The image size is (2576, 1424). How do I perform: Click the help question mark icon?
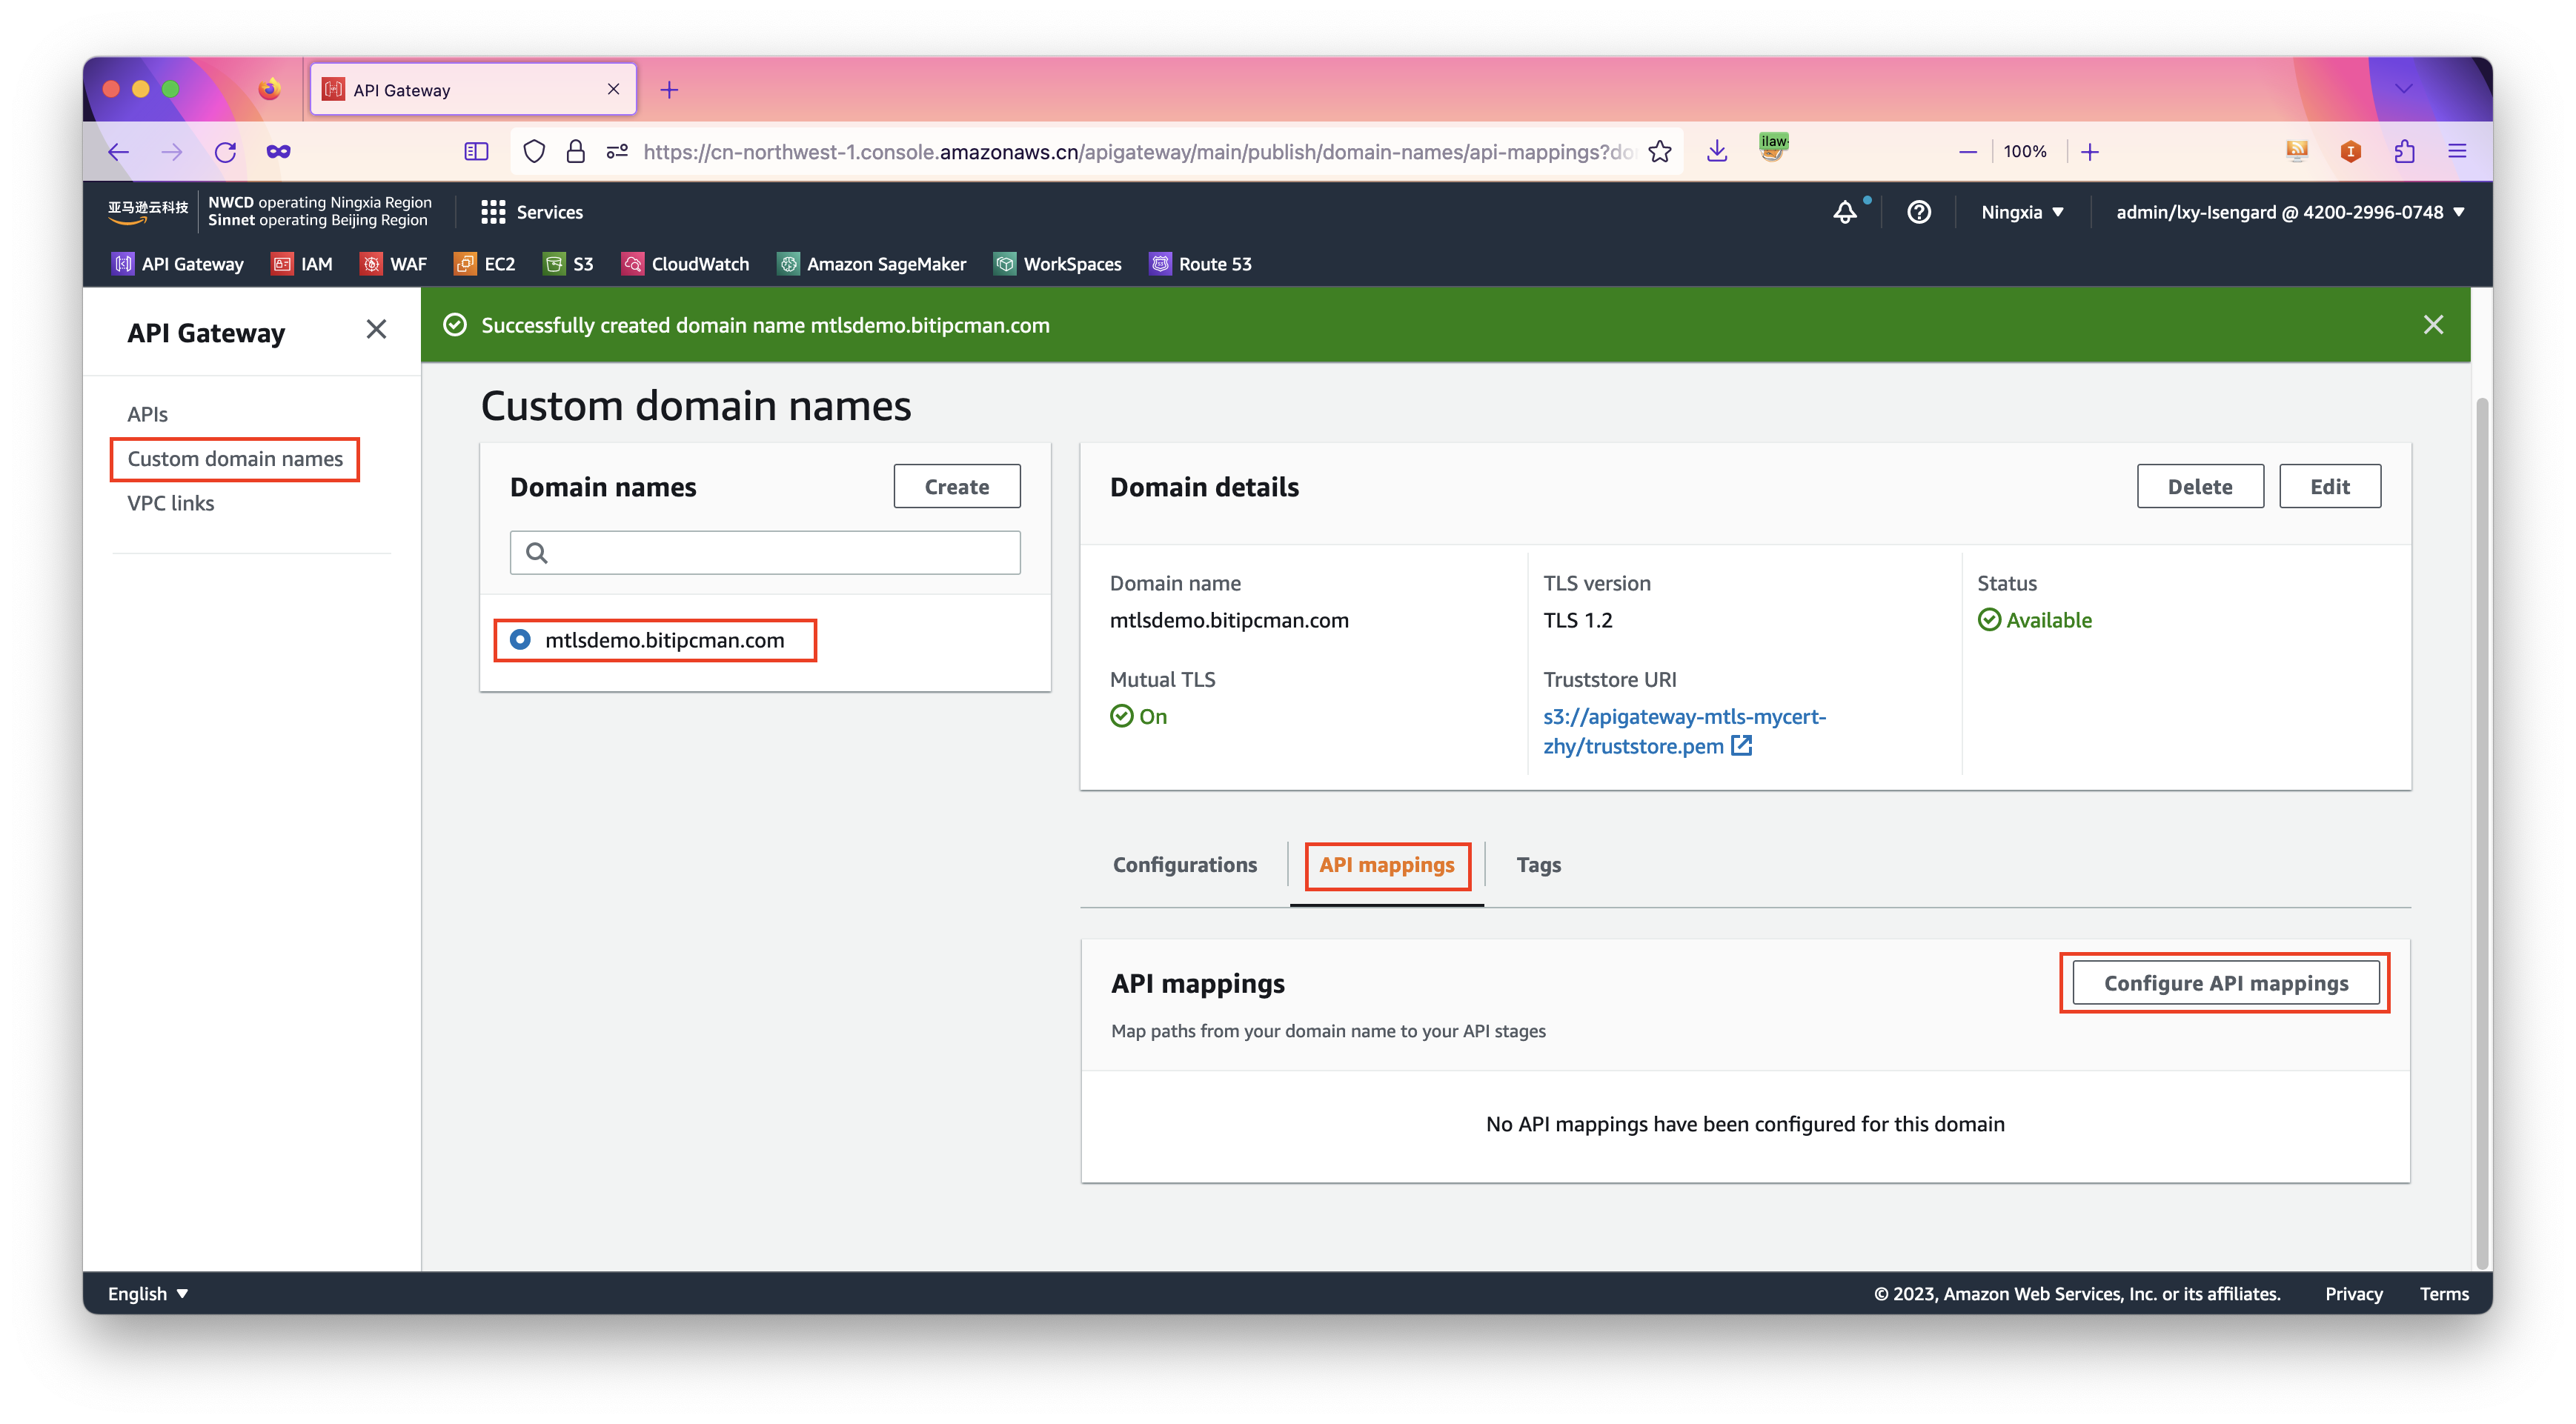pyautogui.click(x=1918, y=212)
